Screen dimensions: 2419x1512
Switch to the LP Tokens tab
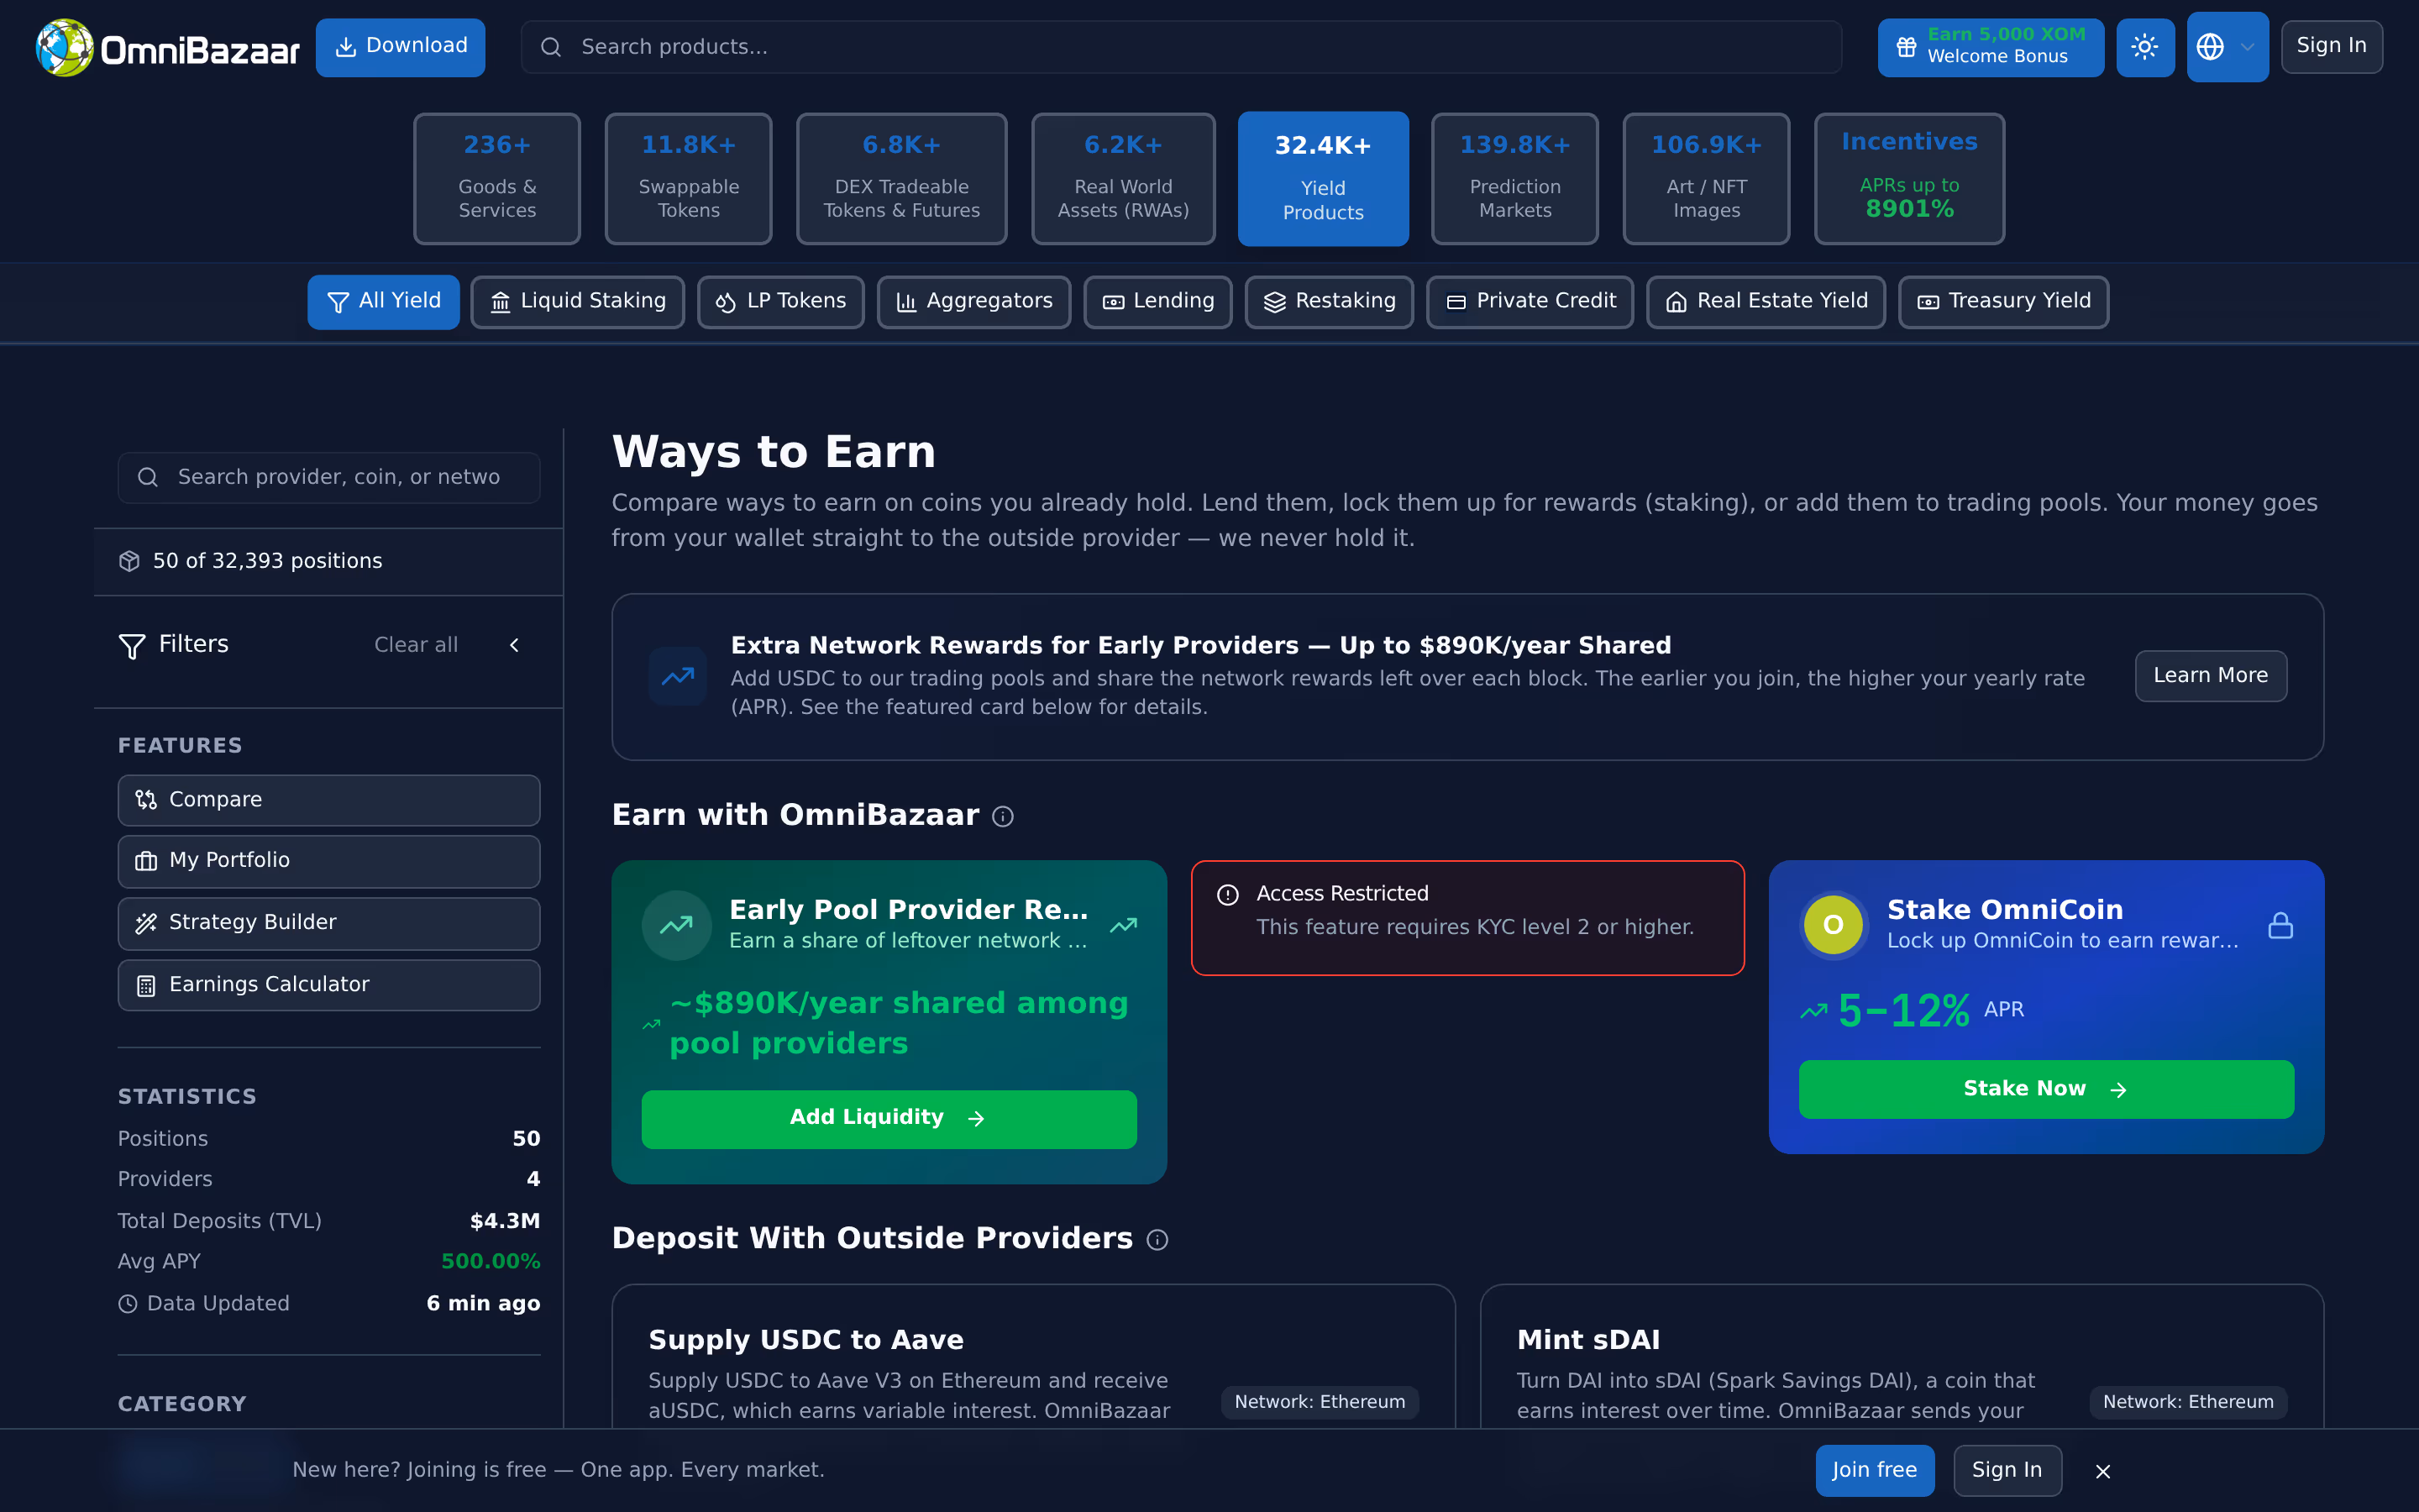780,302
